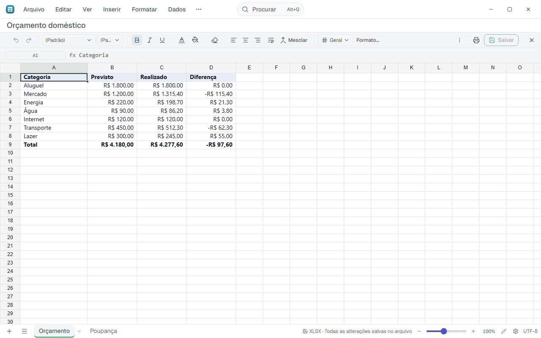Image resolution: width=541 pixels, height=338 pixels.
Task: Open the font color tool
Action: click(182, 40)
